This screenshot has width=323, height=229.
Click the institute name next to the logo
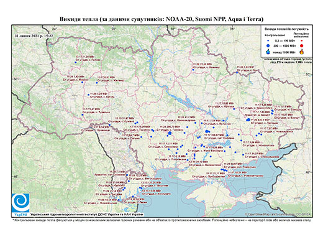pos(87,215)
